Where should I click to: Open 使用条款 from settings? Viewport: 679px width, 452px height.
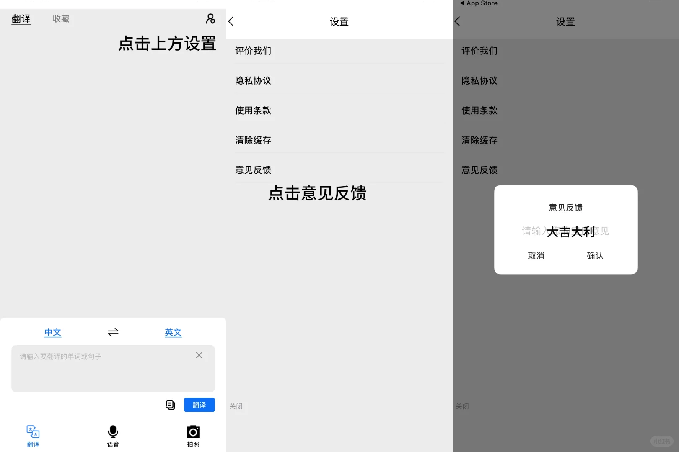click(253, 110)
